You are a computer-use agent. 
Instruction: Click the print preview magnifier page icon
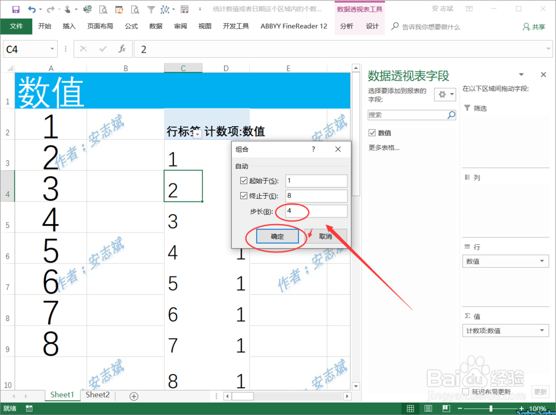[103, 9]
